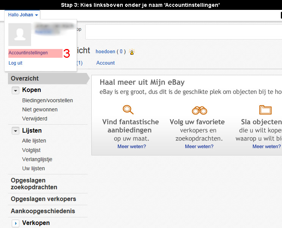Open Accountinstellingen from the user menu
Screen dimensions: 282x228
click(x=28, y=53)
